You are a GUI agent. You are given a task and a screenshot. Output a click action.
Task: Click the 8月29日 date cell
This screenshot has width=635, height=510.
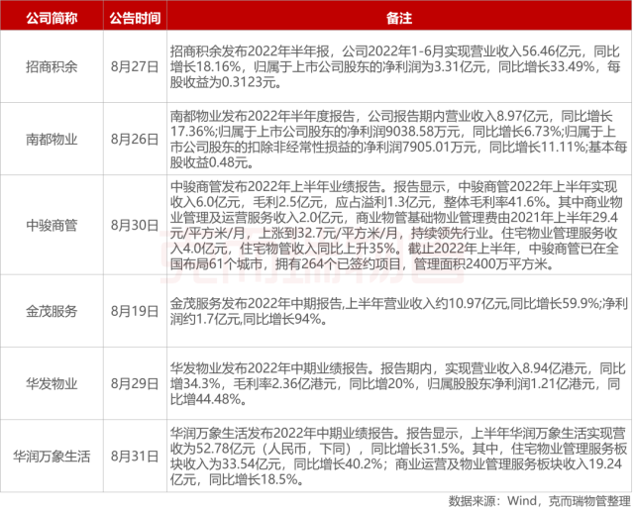coord(135,383)
